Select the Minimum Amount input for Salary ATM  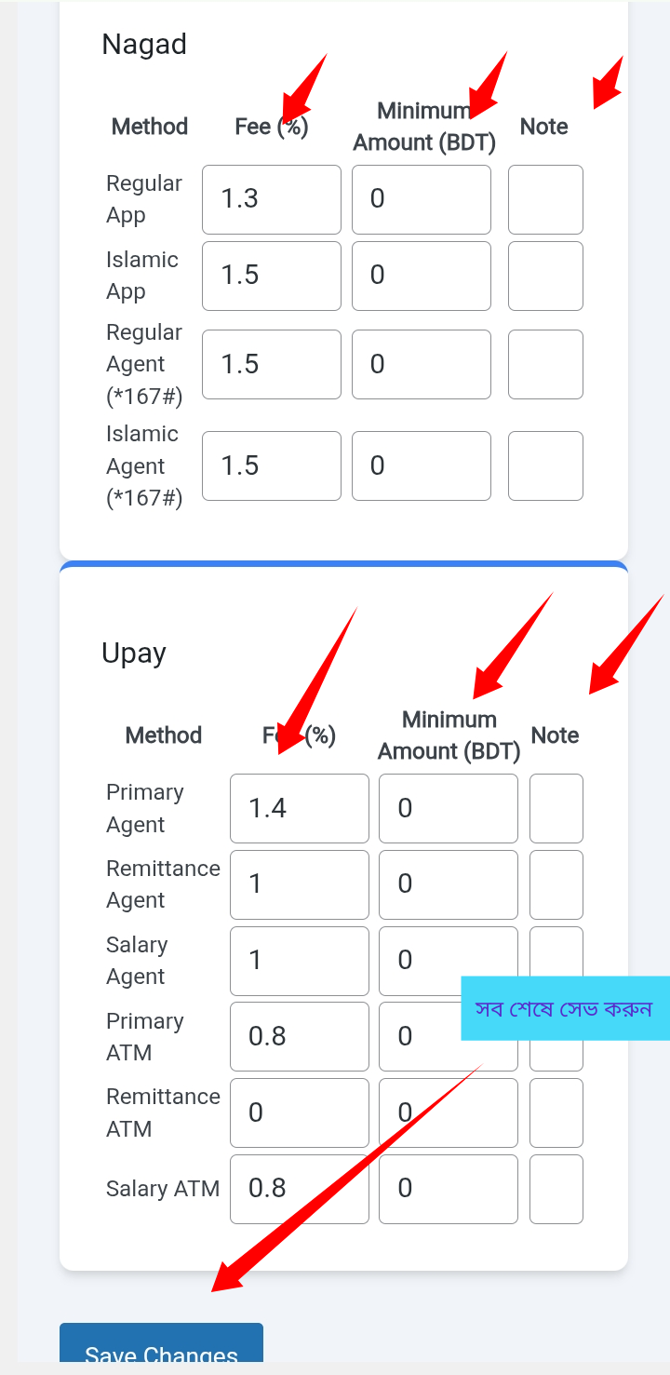[x=448, y=1189]
